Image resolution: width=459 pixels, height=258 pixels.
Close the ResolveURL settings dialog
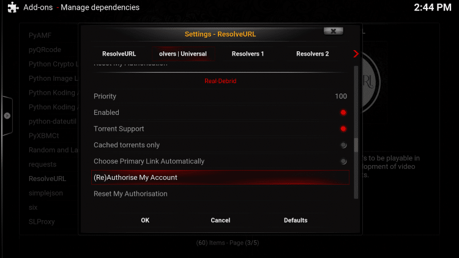pyautogui.click(x=332, y=31)
